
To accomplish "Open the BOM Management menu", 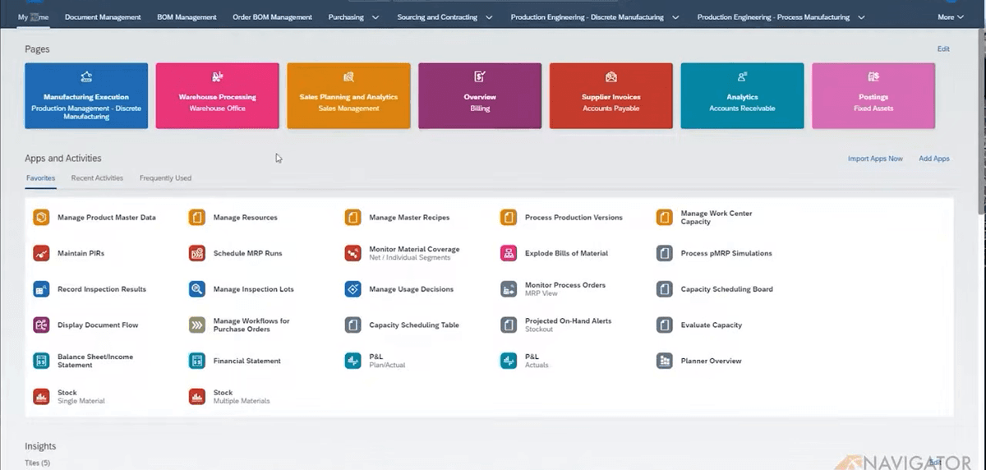I will click(187, 16).
